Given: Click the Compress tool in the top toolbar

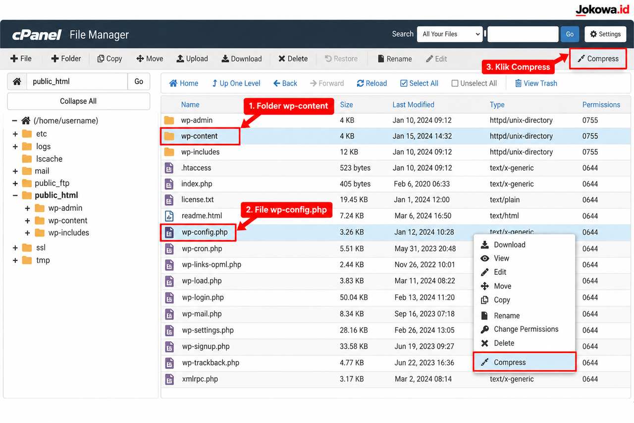Looking at the screenshot, I should pyautogui.click(x=598, y=59).
